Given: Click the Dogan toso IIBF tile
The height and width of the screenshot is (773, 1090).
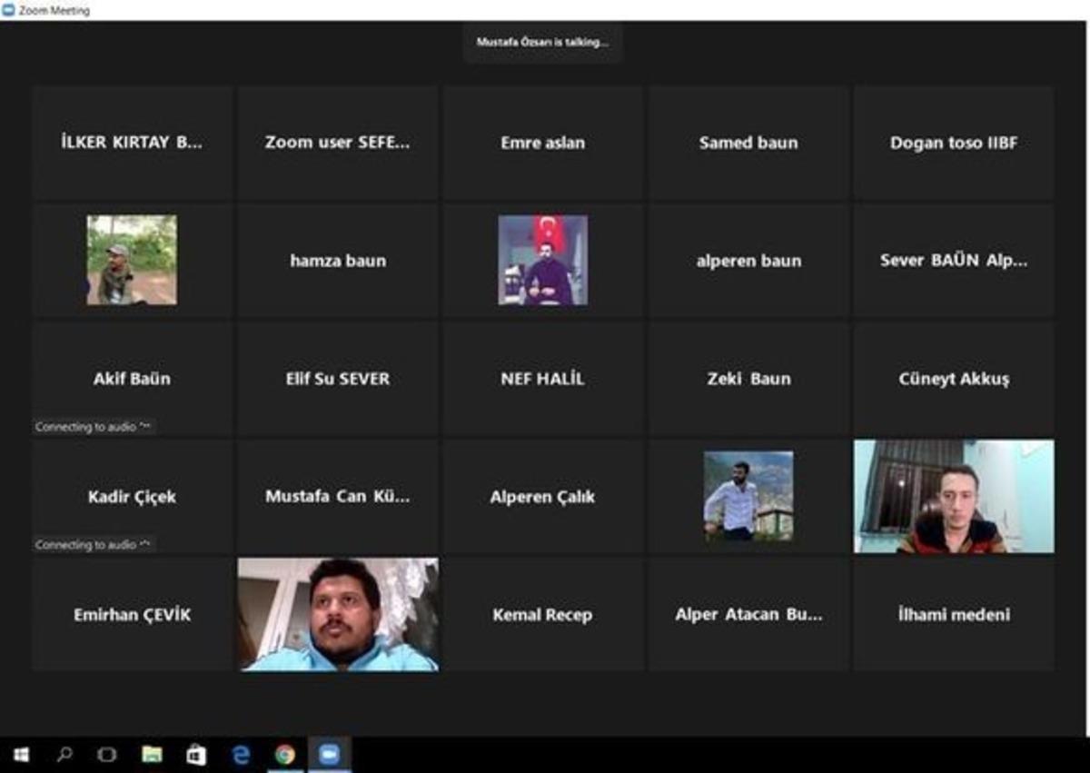Looking at the screenshot, I should click(954, 143).
